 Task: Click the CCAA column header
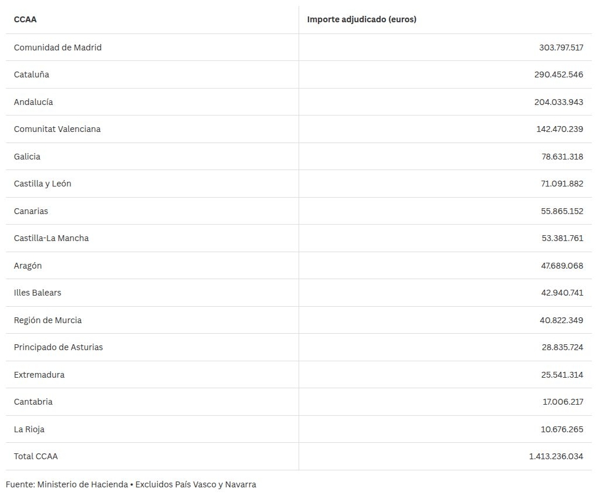pyautogui.click(x=25, y=19)
